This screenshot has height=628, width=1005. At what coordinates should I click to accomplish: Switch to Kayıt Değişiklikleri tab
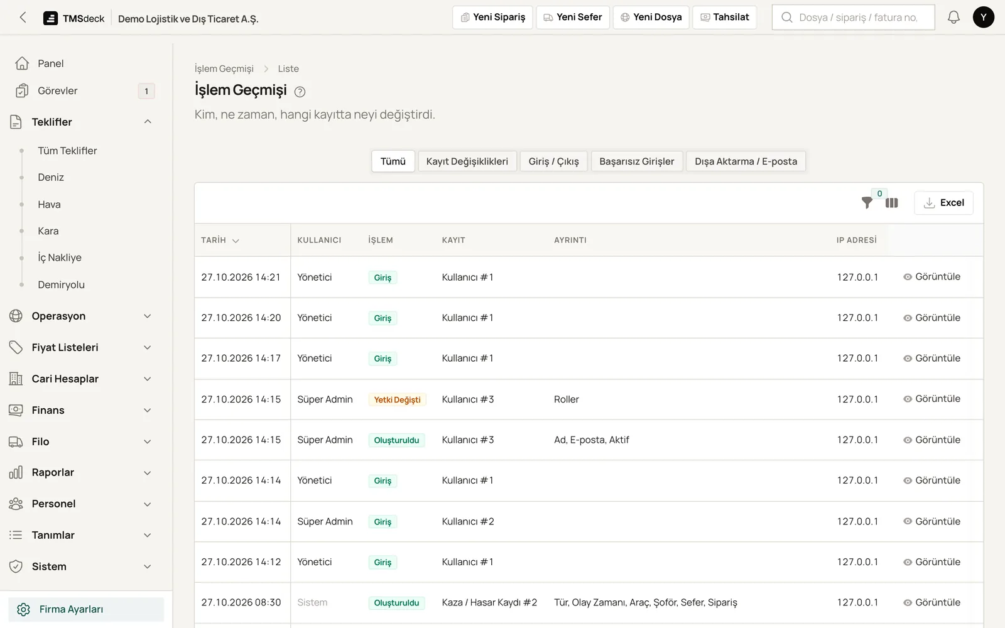pyautogui.click(x=467, y=161)
